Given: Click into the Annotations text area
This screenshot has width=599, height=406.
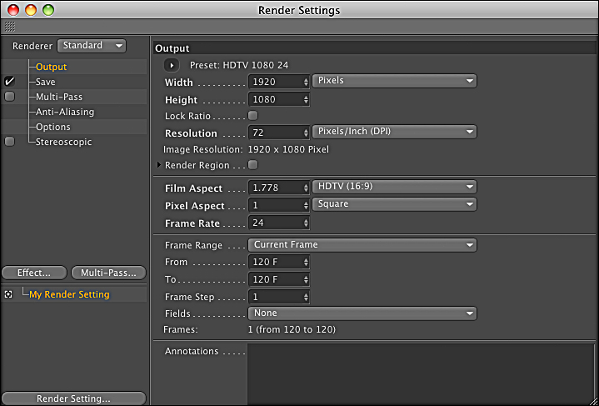Looking at the screenshot, I should click(421, 373).
